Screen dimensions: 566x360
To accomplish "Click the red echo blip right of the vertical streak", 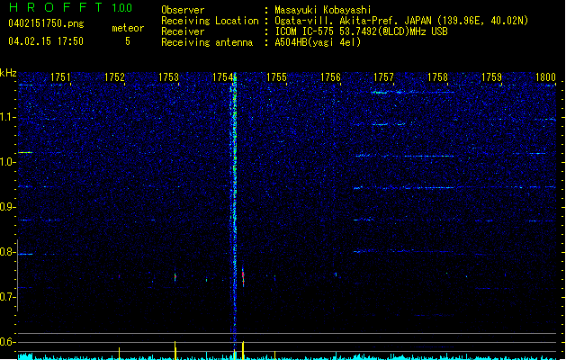I will pos(243,277).
